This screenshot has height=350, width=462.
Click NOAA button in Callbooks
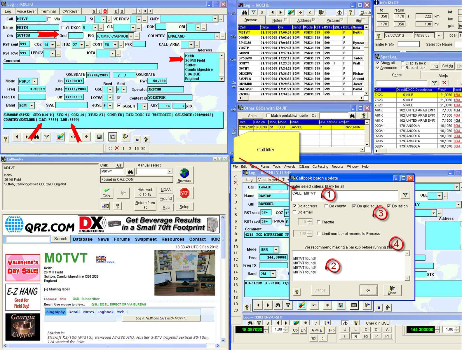pos(165,190)
